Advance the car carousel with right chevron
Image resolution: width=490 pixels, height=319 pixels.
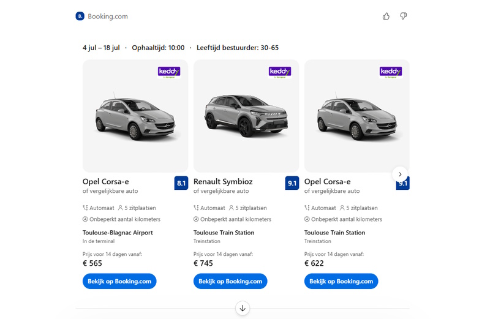[x=400, y=174]
